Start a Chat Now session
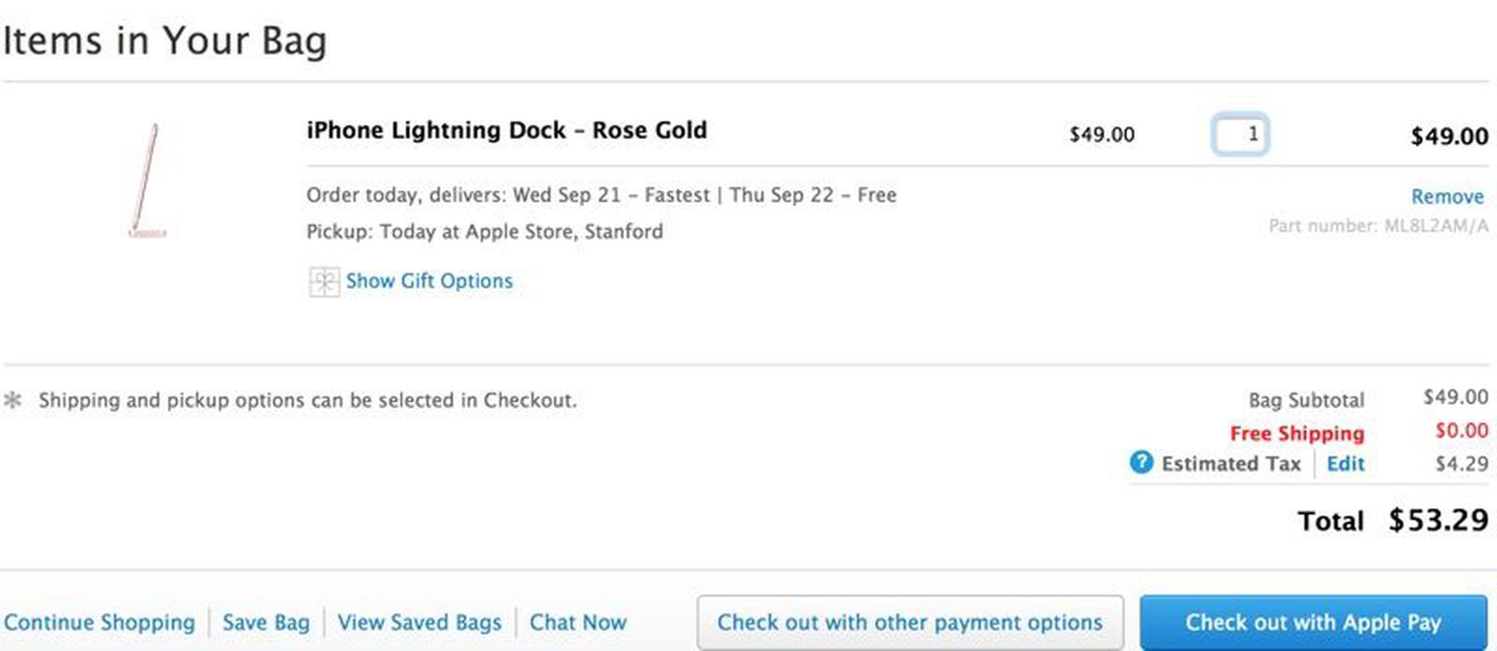This screenshot has height=651, width=1497. (577, 622)
